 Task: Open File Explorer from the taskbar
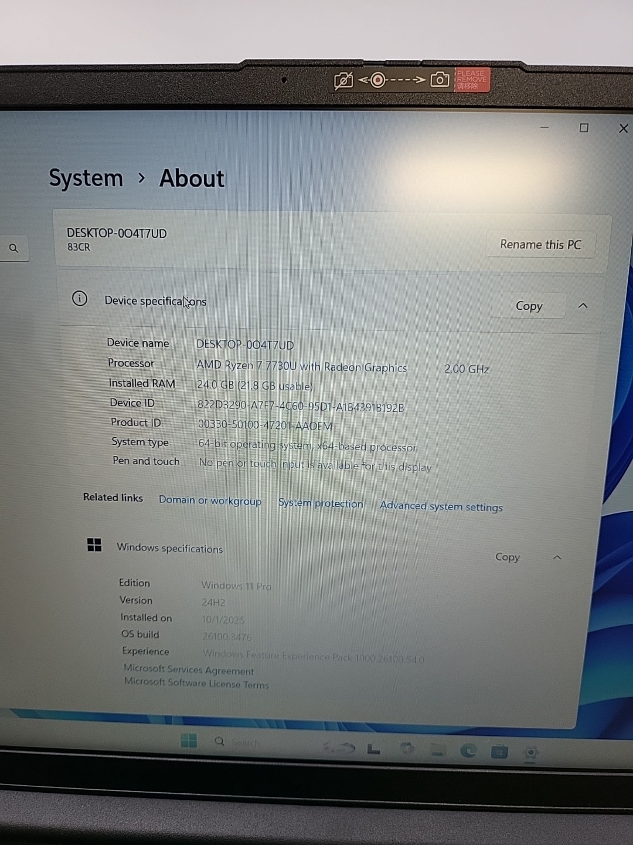437,749
